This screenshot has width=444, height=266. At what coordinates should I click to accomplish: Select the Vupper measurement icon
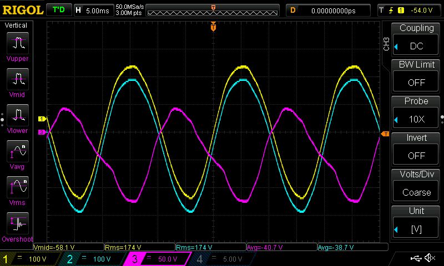[18, 43]
